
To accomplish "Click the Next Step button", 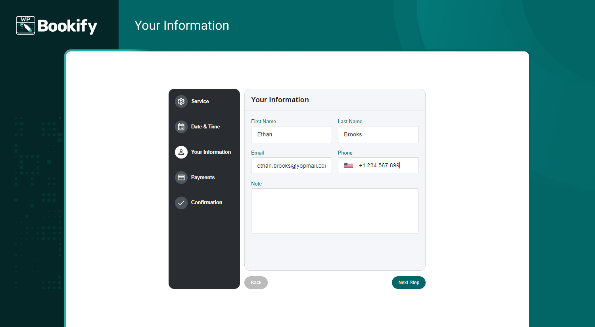I will tap(409, 282).
